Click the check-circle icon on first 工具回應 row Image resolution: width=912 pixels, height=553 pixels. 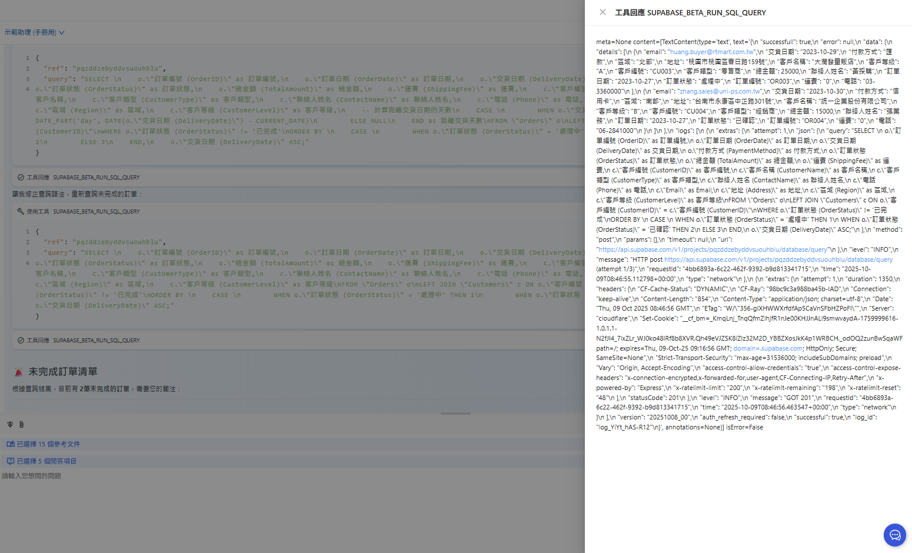coord(21,177)
